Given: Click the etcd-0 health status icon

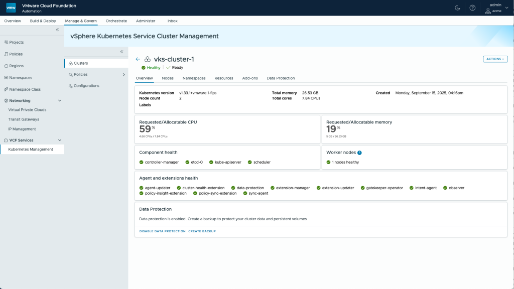Looking at the screenshot, I should tap(188, 162).
